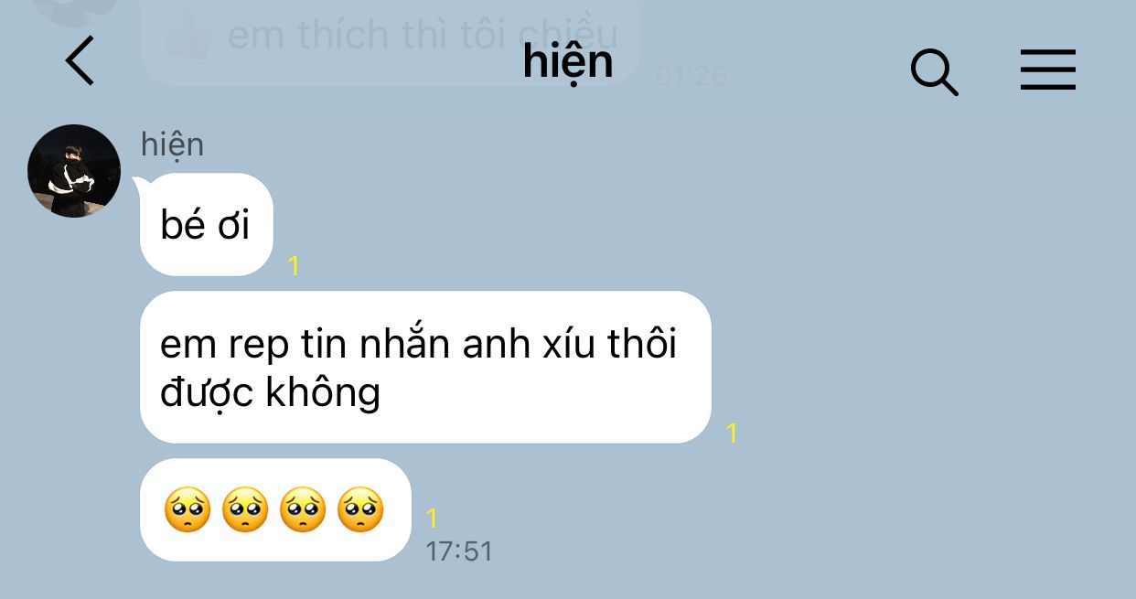This screenshot has width=1136, height=599.
Task: Tap read count next to the emoji message
Action: [432, 519]
